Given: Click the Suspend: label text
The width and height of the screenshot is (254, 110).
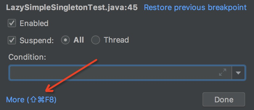Looking at the screenshot, I should [37, 41].
